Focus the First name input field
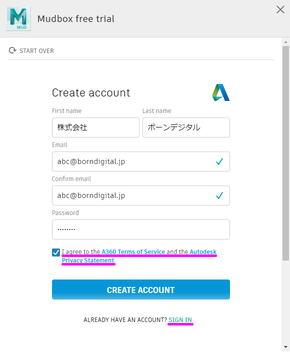Image resolution: width=290 pixels, height=352 pixels. [95, 127]
